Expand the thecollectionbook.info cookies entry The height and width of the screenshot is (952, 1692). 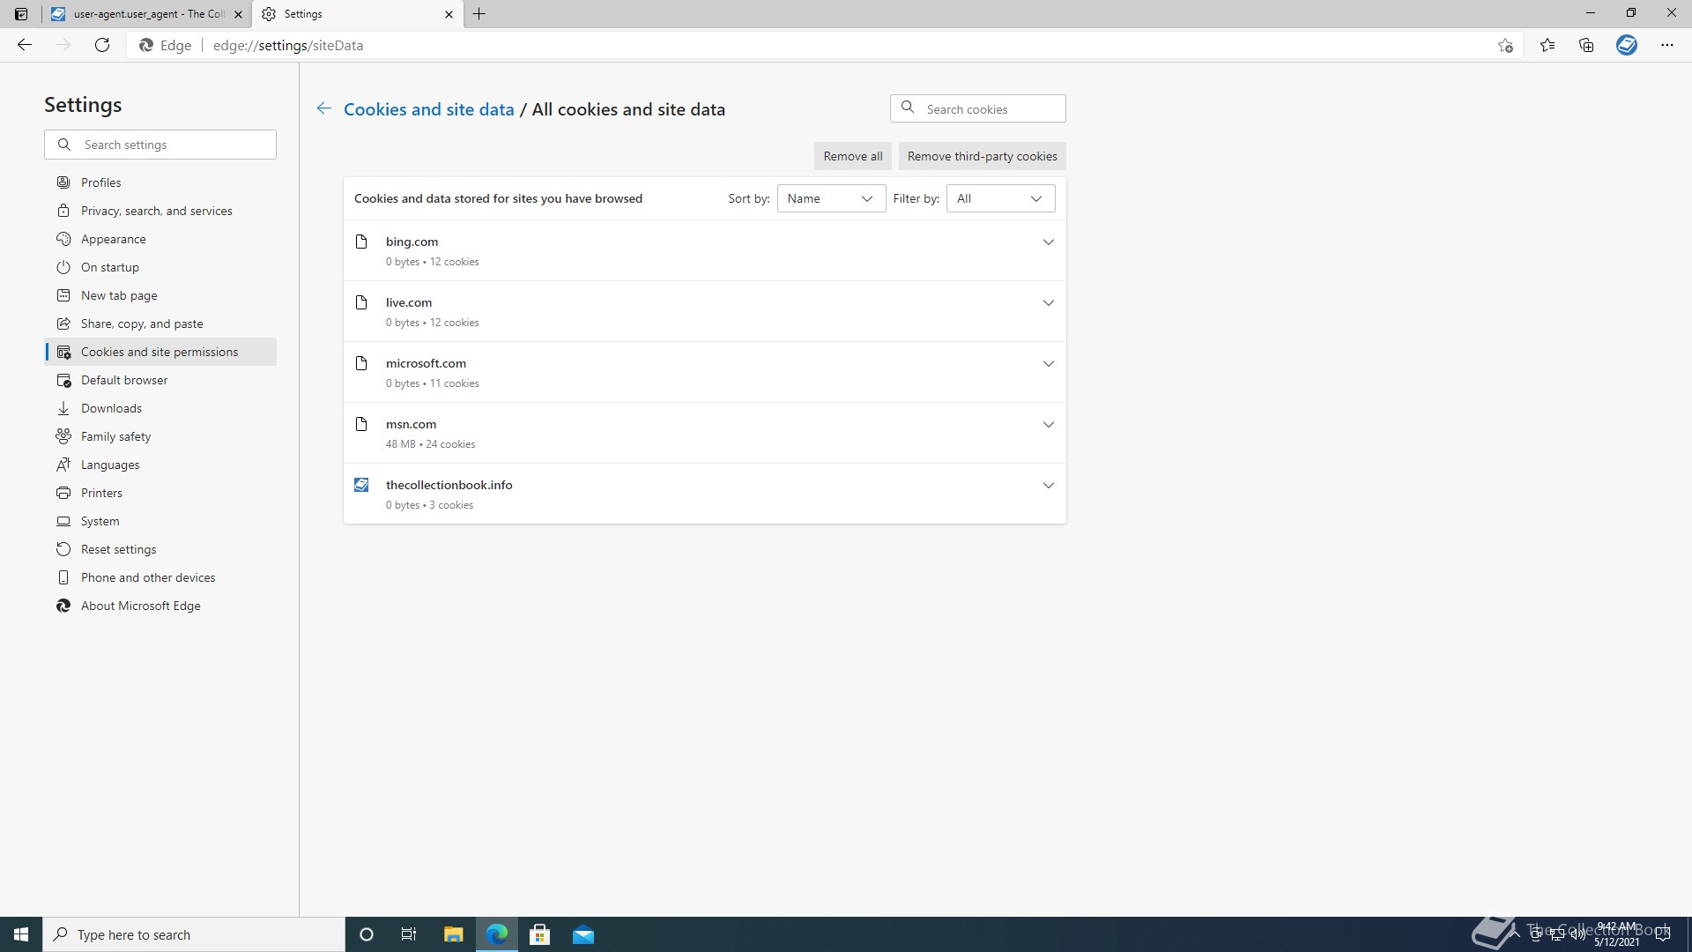tap(1049, 485)
